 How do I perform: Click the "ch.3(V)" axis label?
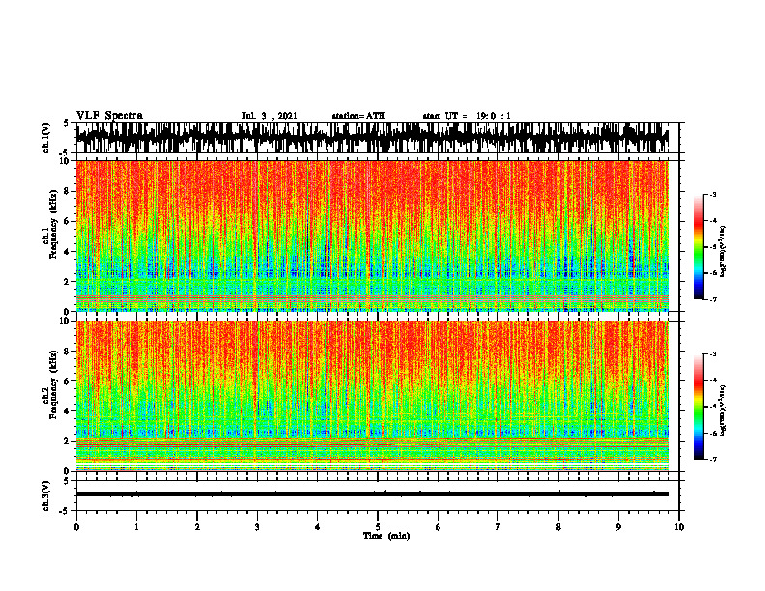point(46,495)
